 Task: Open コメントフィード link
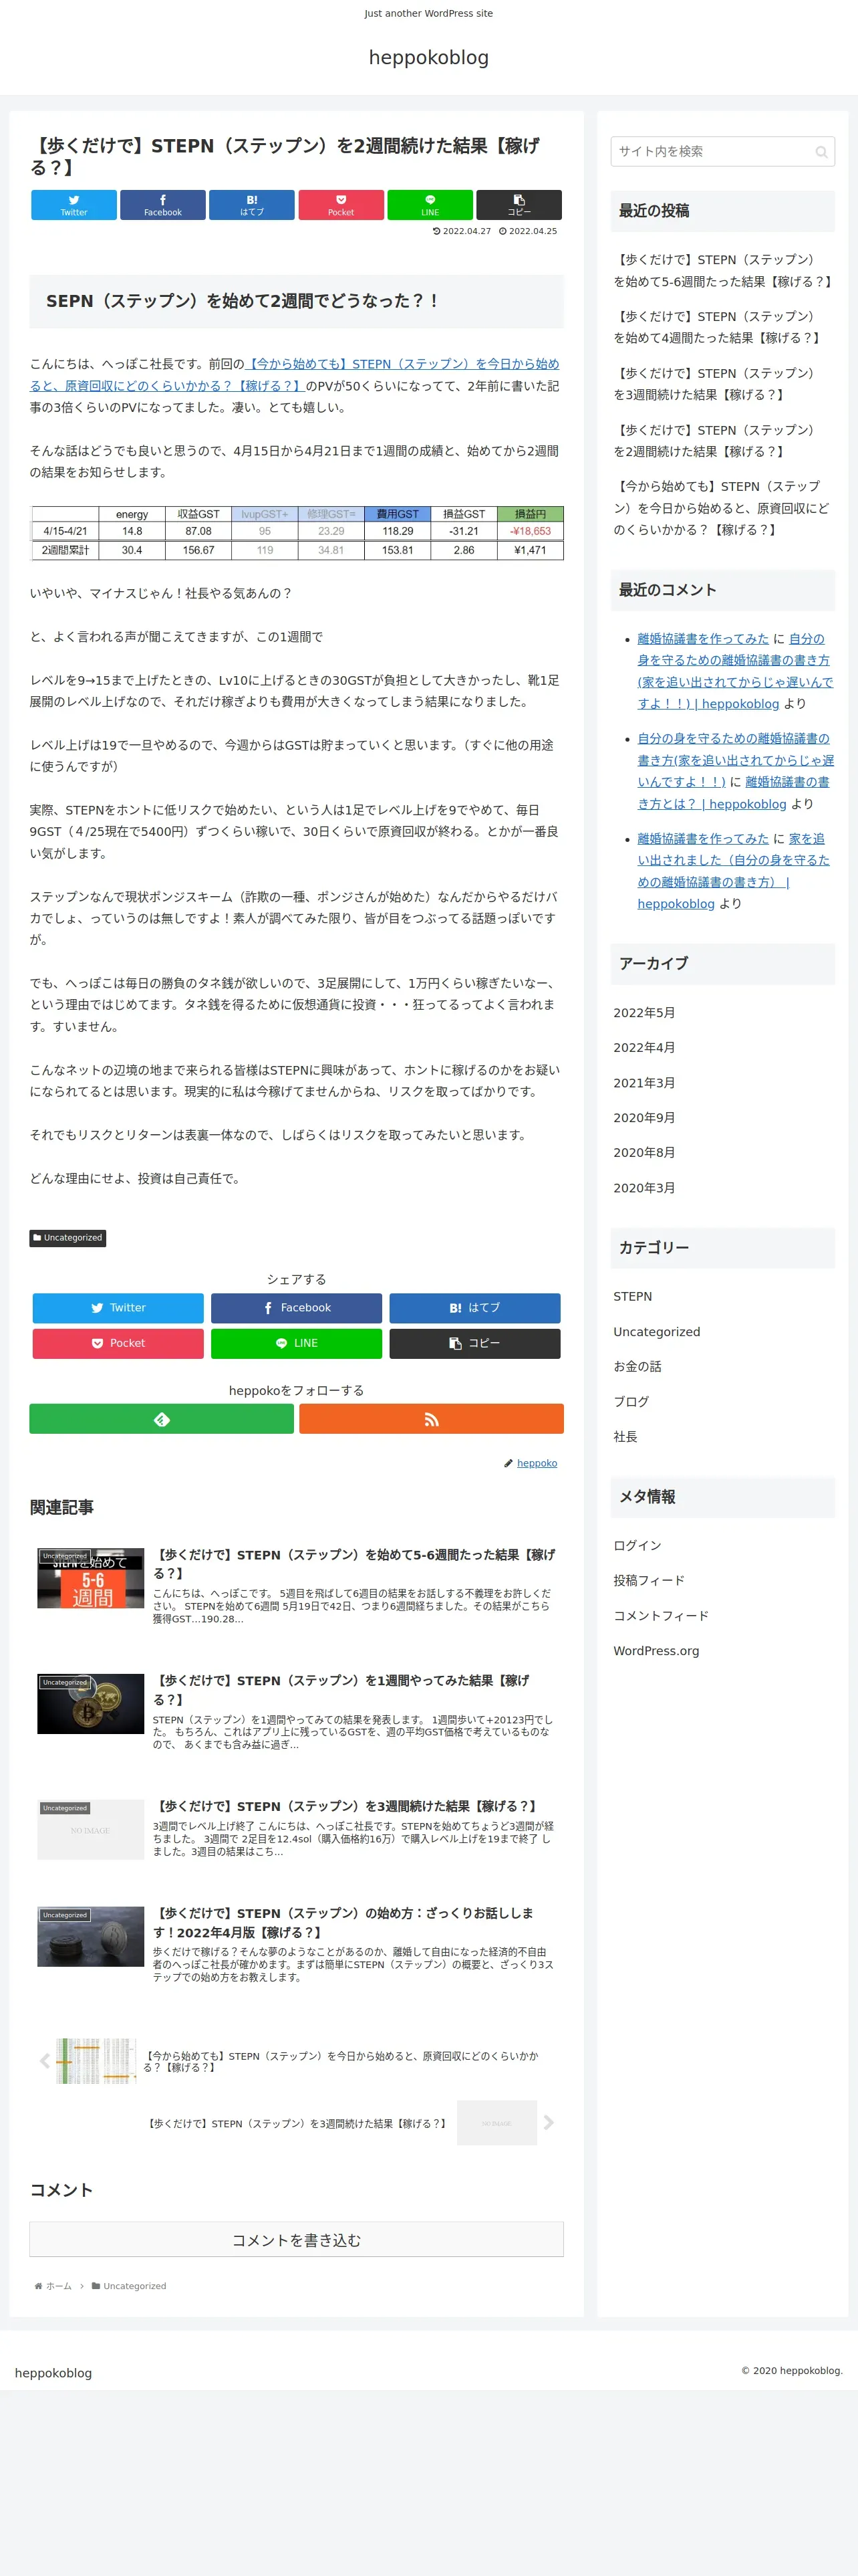coord(662,1616)
